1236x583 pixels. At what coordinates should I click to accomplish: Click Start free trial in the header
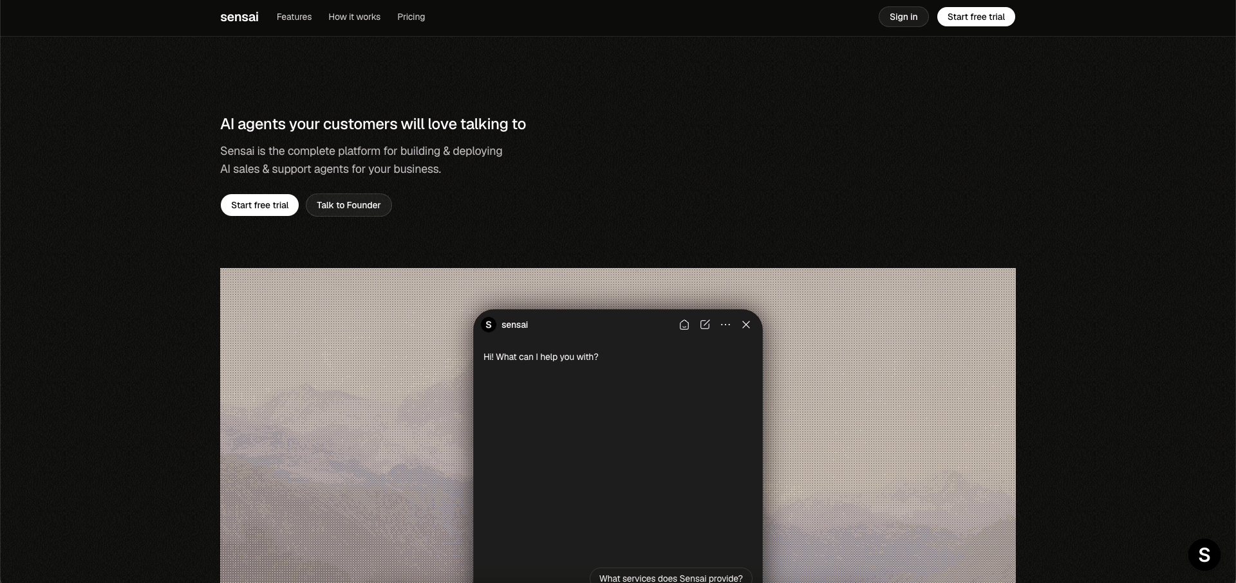click(x=976, y=17)
